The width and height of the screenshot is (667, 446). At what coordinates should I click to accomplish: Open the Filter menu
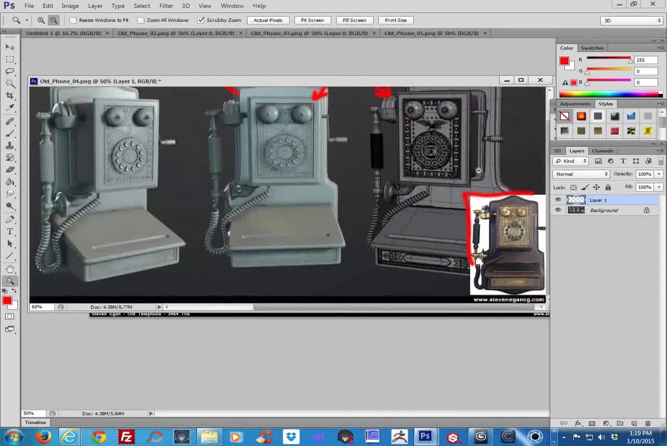click(166, 6)
